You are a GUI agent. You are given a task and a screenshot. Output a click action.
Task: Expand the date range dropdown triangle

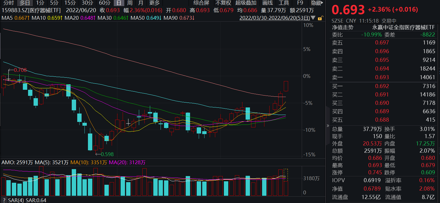[x=313, y=17]
